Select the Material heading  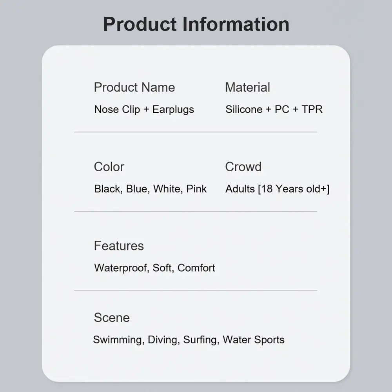247,87
